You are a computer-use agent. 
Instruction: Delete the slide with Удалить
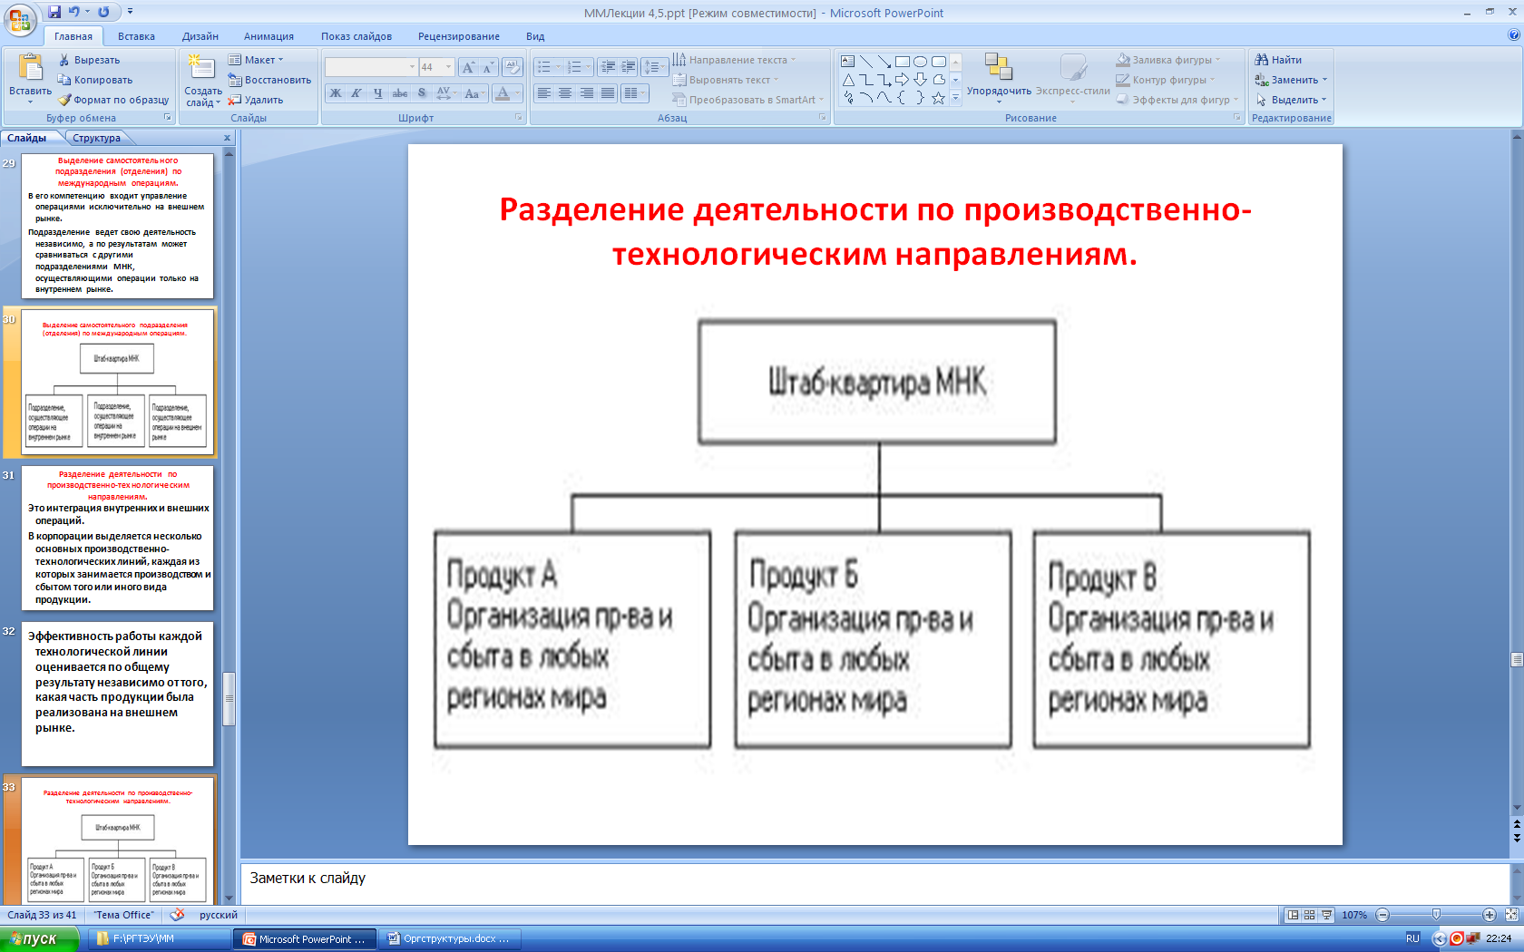click(256, 100)
